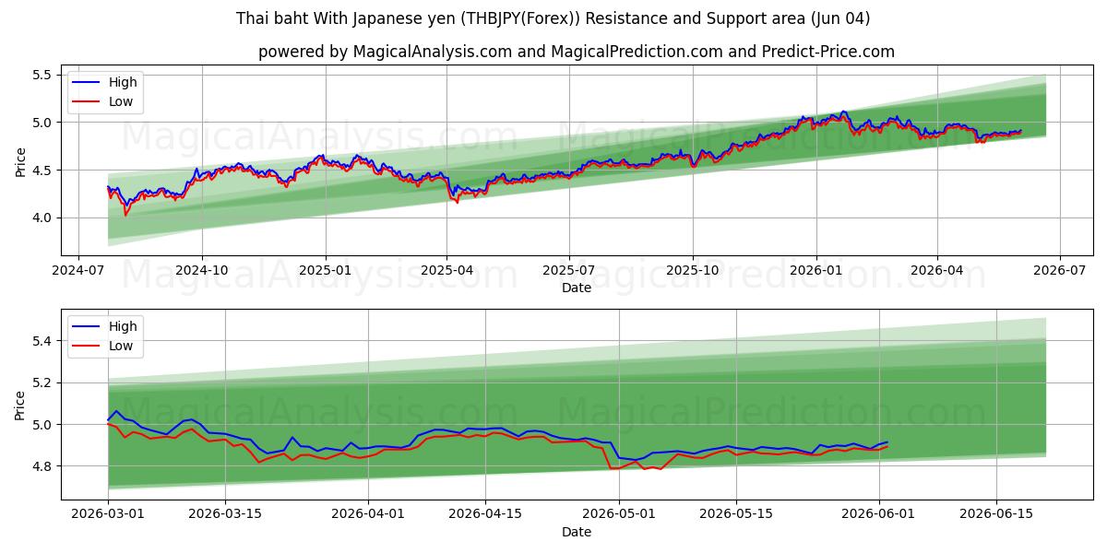Click bottom chart x-axis label '2026-06-15'
The image size is (1107, 553).
click(x=997, y=515)
